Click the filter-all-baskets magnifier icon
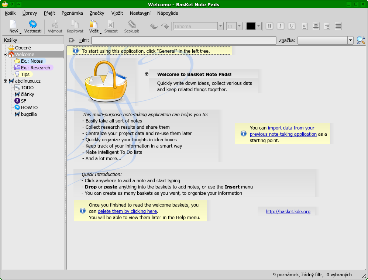Screen dimensions: 368x280 361,40
